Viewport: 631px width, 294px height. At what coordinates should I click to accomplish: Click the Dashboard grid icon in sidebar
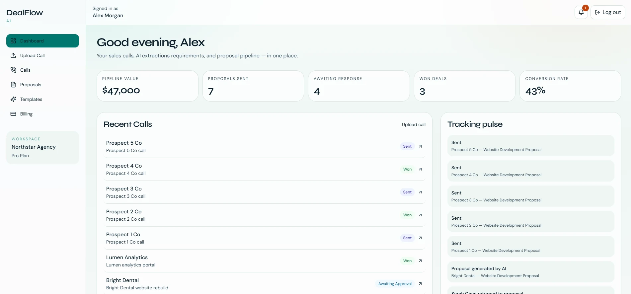(x=13, y=41)
